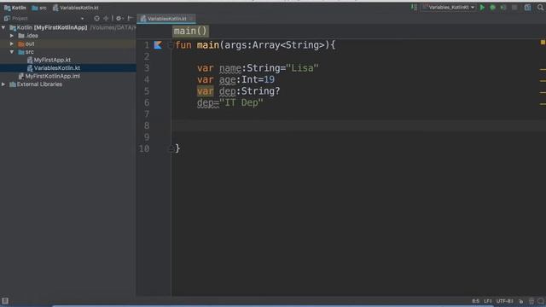Click line number 3 in gutter
546x307 pixels.
point(147,68)
